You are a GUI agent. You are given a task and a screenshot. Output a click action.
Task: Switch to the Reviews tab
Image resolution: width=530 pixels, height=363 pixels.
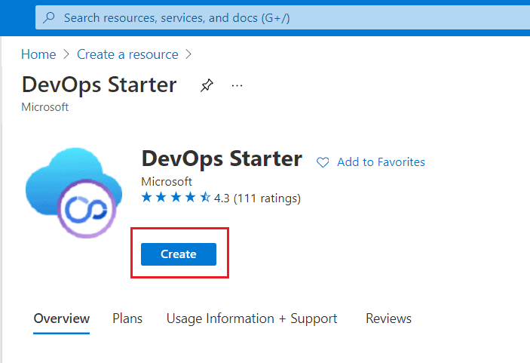(x=388, y=318)
